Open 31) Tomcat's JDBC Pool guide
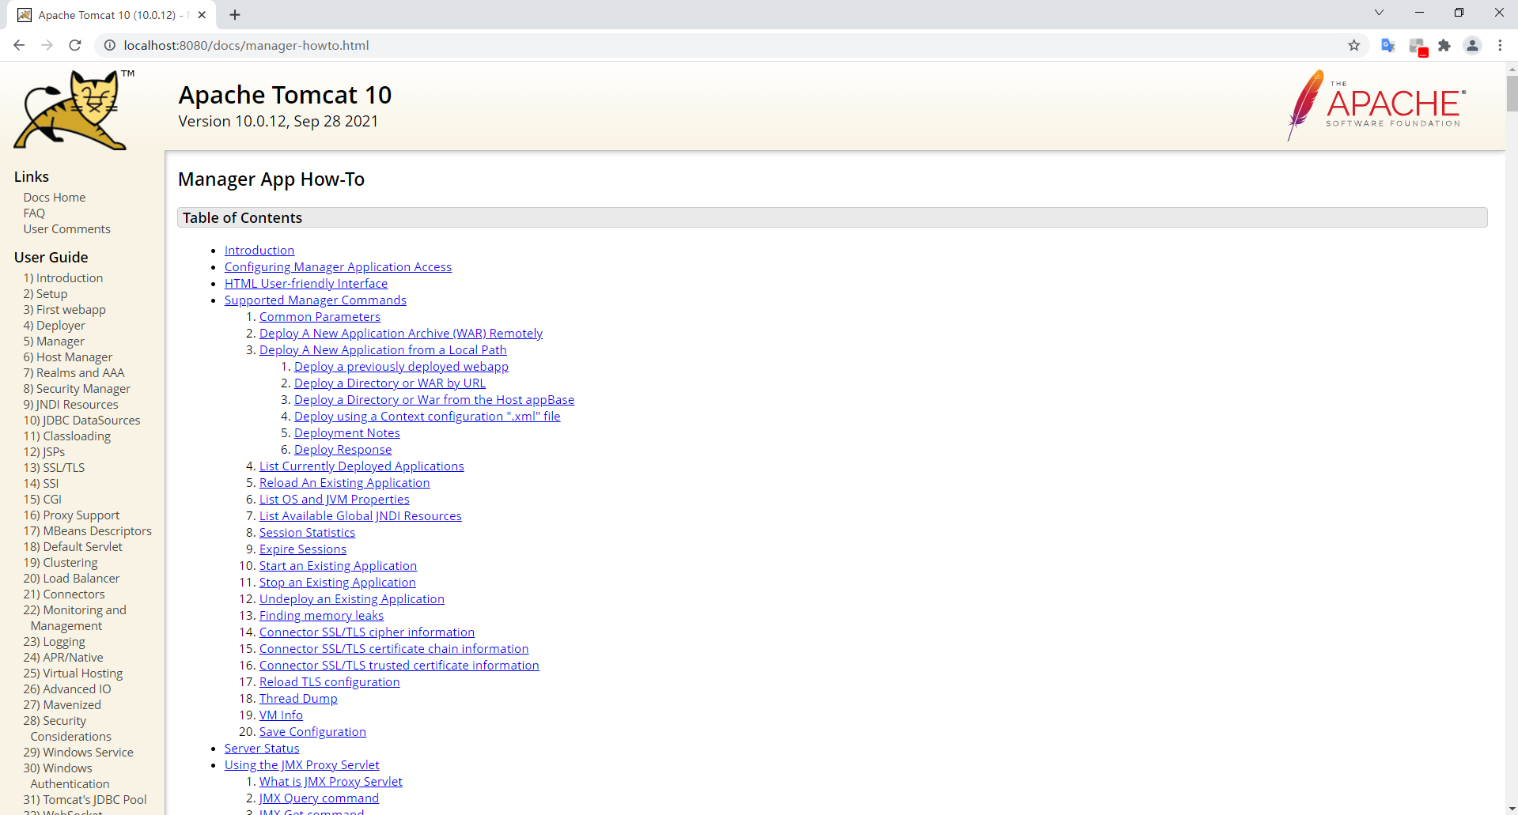This screenshot has width=1518, height=815. 85,800
